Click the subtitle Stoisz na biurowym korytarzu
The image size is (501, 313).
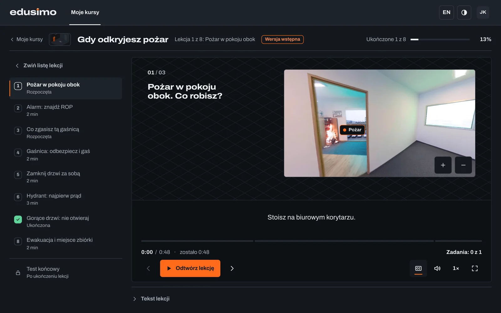311,217
